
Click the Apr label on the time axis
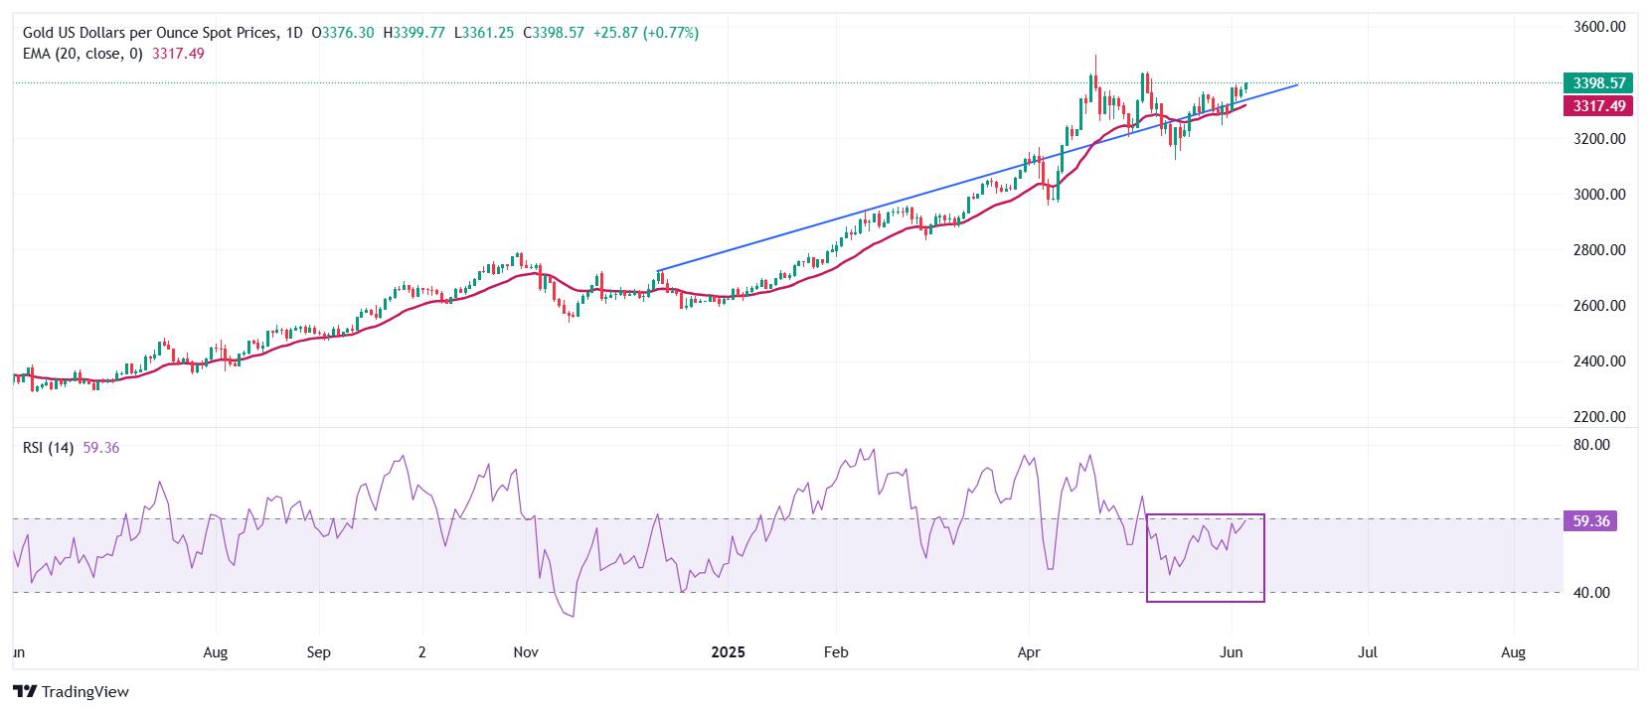coord(1030,652)
